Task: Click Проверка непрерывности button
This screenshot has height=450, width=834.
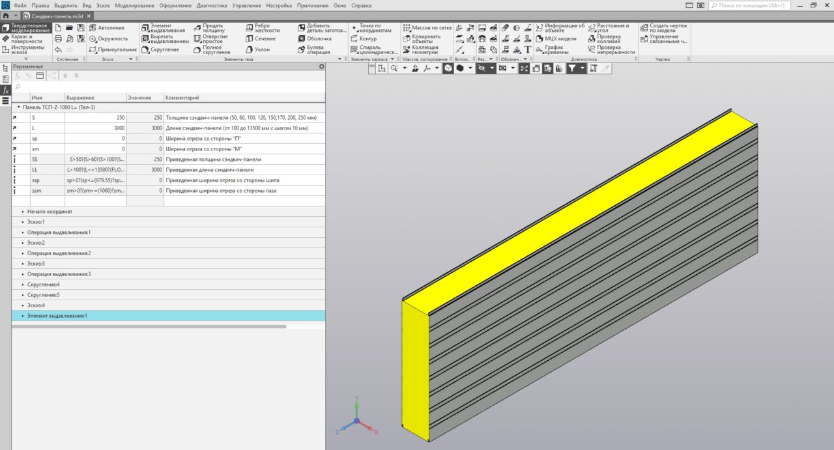Action: (611, 49)
